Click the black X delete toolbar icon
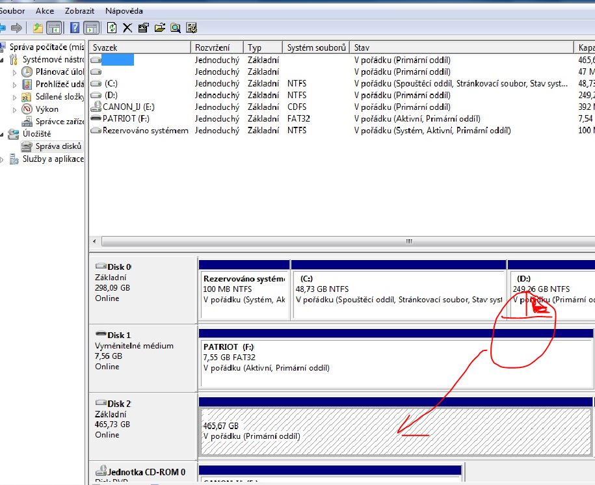 click(127, 27)
